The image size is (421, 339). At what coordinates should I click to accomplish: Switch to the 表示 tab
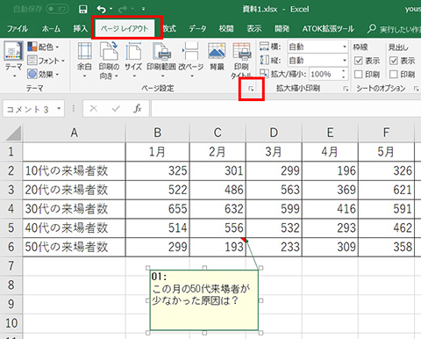[254, 28]
